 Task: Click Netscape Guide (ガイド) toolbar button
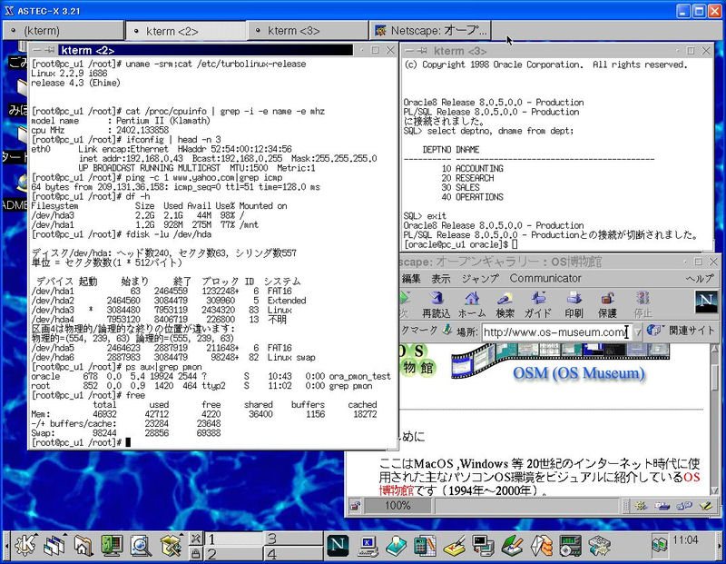tap(537, 305)
